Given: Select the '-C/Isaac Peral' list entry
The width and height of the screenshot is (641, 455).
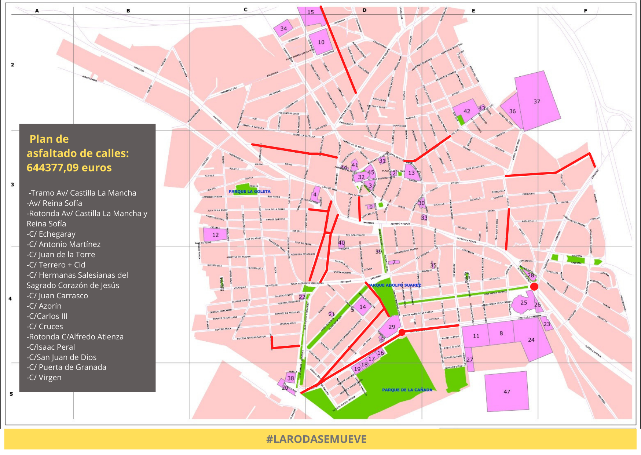Looking at the screenshot, I should [51, 347].
